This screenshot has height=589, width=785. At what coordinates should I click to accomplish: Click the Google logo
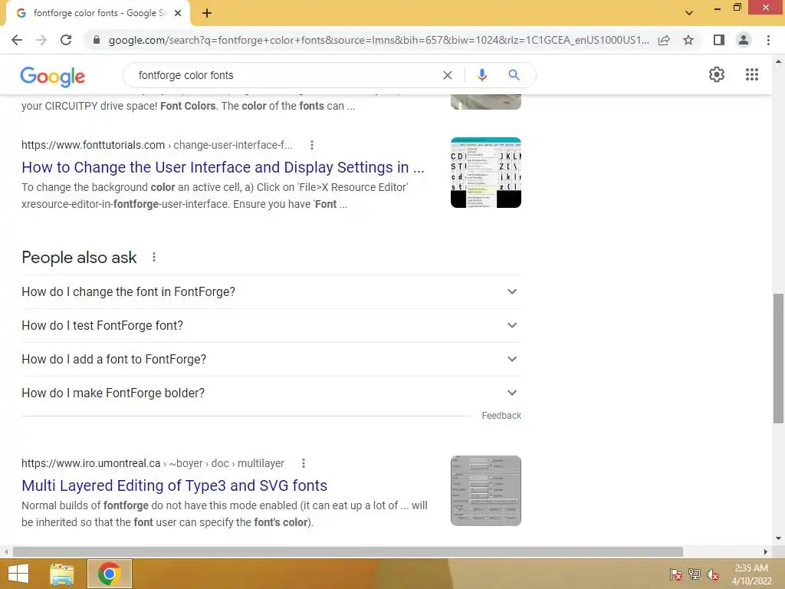pos(53,76)
